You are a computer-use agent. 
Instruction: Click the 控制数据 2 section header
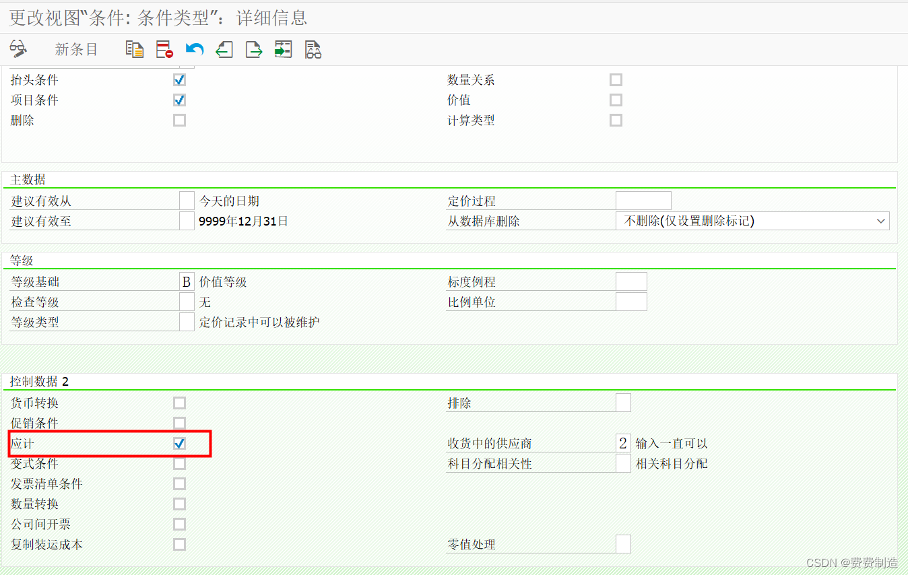tap(40, 382)
